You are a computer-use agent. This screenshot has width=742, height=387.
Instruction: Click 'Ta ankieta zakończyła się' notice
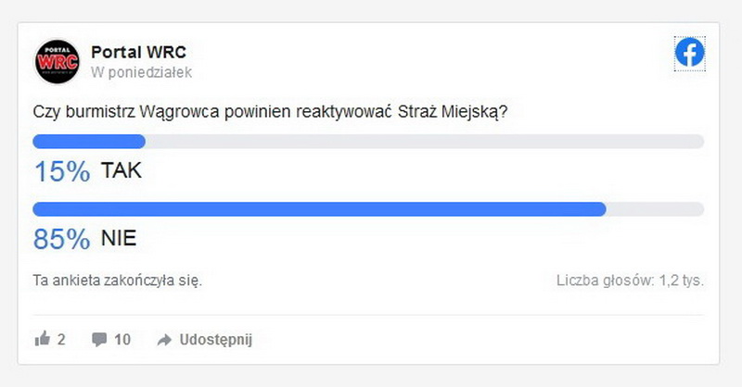[x=118, y=281]
